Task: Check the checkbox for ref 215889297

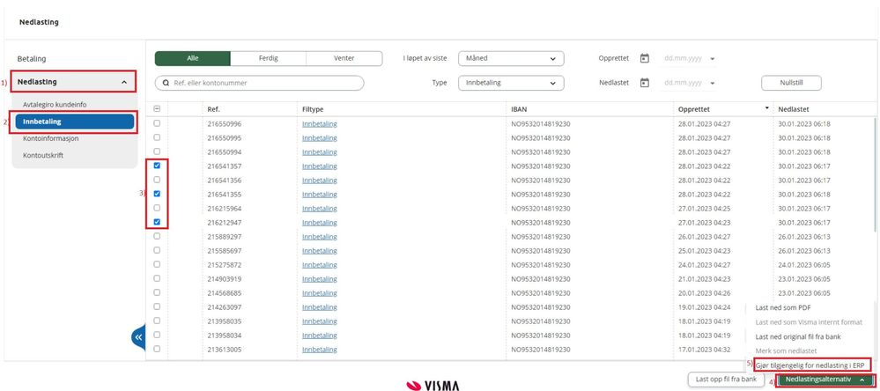Action: pyautogui.click(x=157, y=236)
